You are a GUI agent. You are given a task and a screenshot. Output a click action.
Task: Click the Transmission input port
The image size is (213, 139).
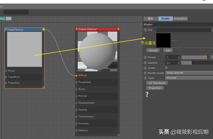pos(77,117)
